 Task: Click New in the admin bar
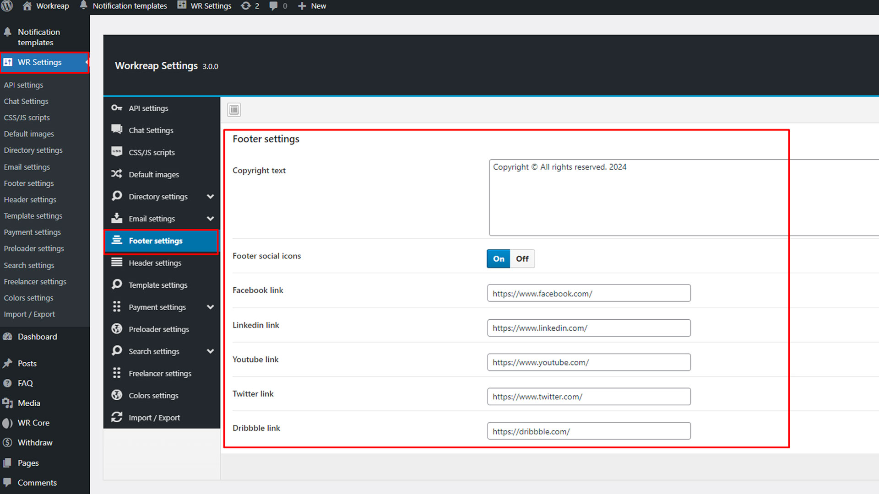coord(318,6)
